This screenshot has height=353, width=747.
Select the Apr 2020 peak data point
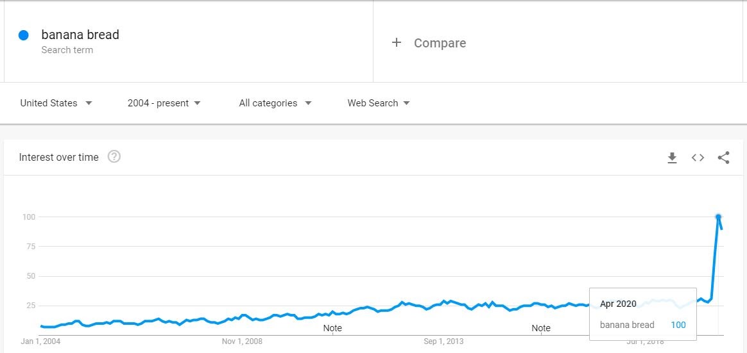718,217
